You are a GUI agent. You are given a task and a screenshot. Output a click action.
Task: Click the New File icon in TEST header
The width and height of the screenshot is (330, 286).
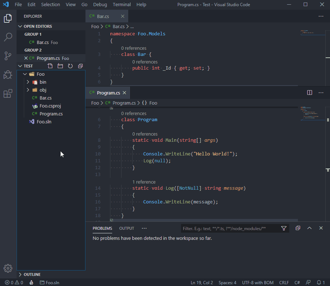click(x=50, y=66)
